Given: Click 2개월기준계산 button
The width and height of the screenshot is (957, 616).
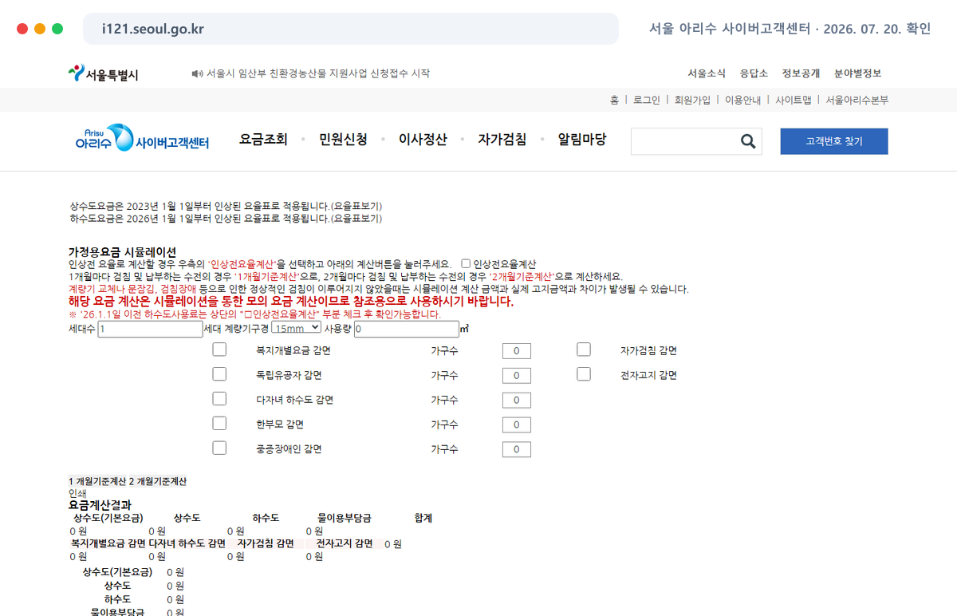Looking at the screenshot, I should coord(158,481).
